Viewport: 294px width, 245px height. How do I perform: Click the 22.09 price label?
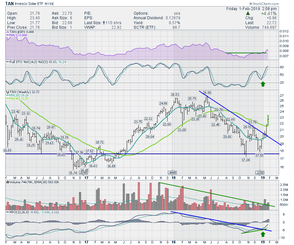[x=231, y=120]
